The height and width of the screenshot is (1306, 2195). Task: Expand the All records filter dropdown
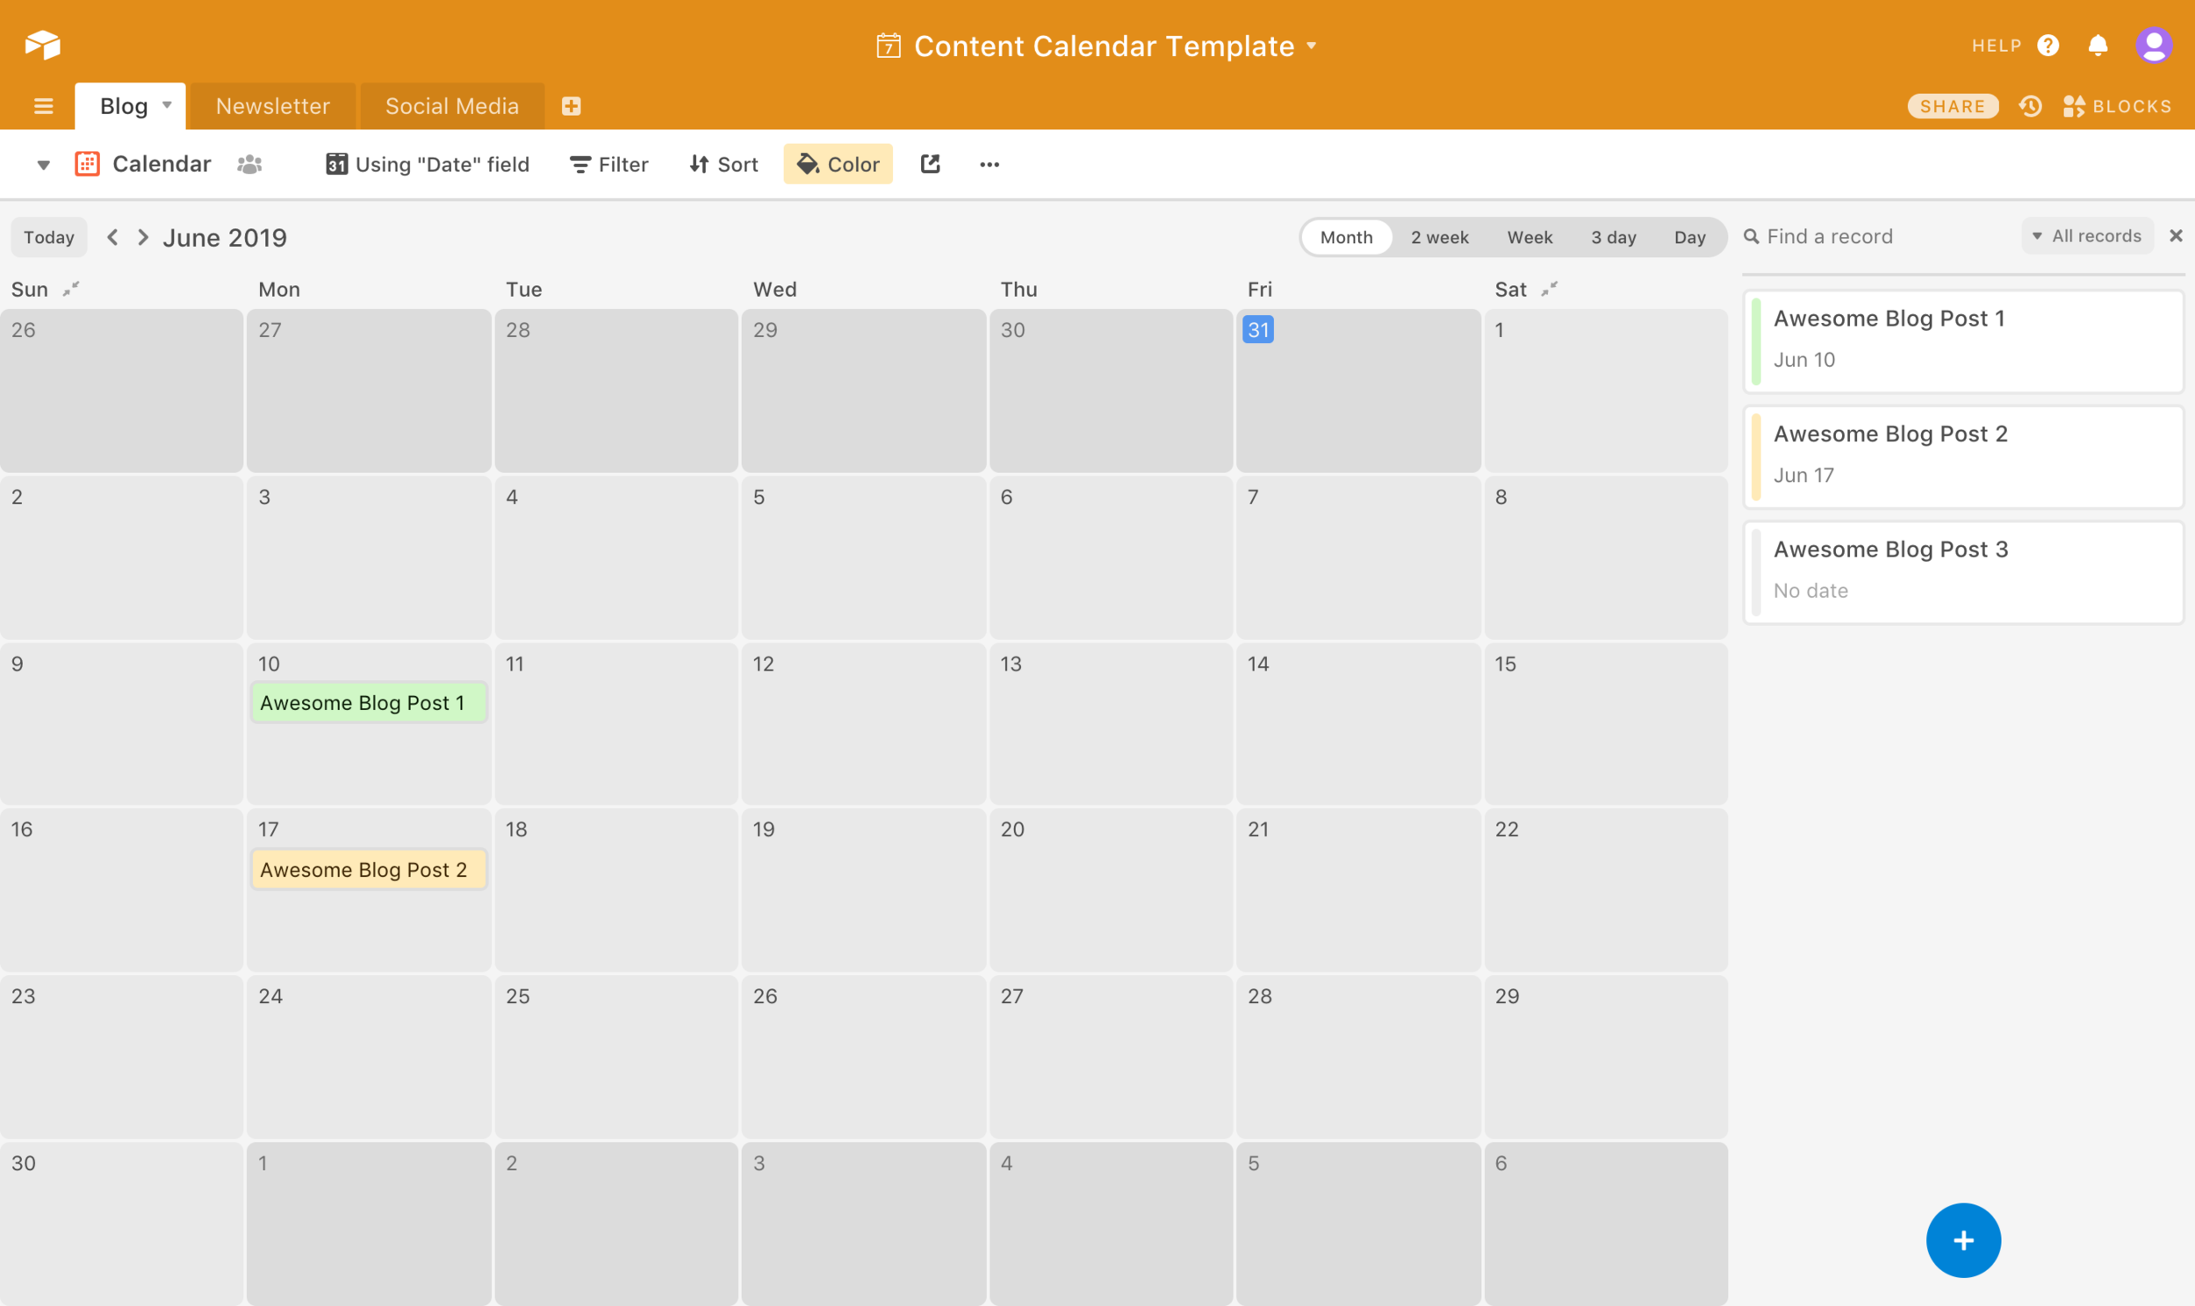(2087, 236)
